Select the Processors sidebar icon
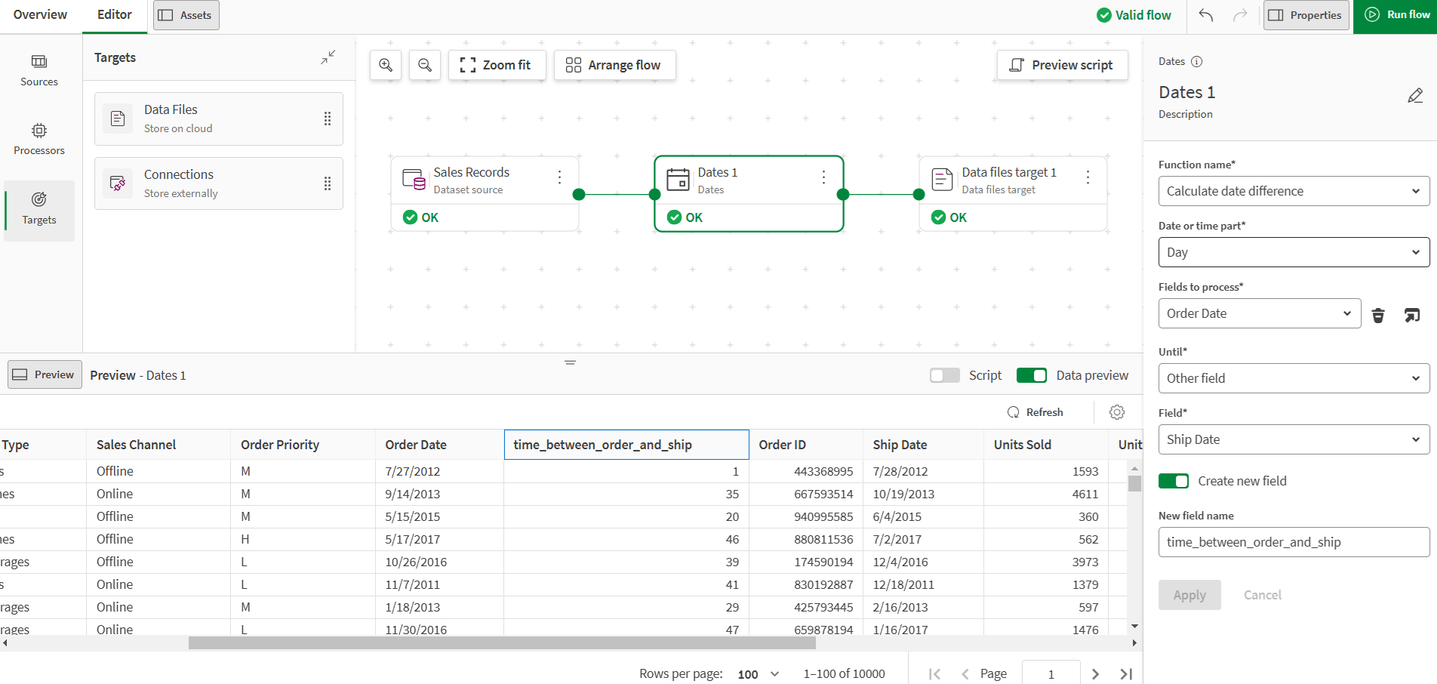1437x684 pixels. [x=38, y=139]
